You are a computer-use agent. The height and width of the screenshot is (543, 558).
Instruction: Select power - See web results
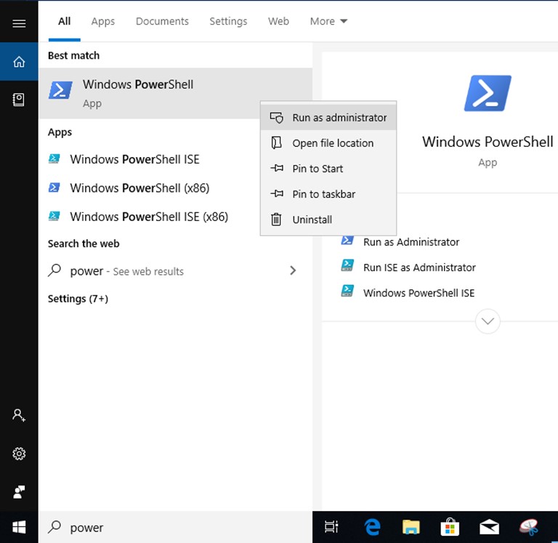(x=175, y=271)
